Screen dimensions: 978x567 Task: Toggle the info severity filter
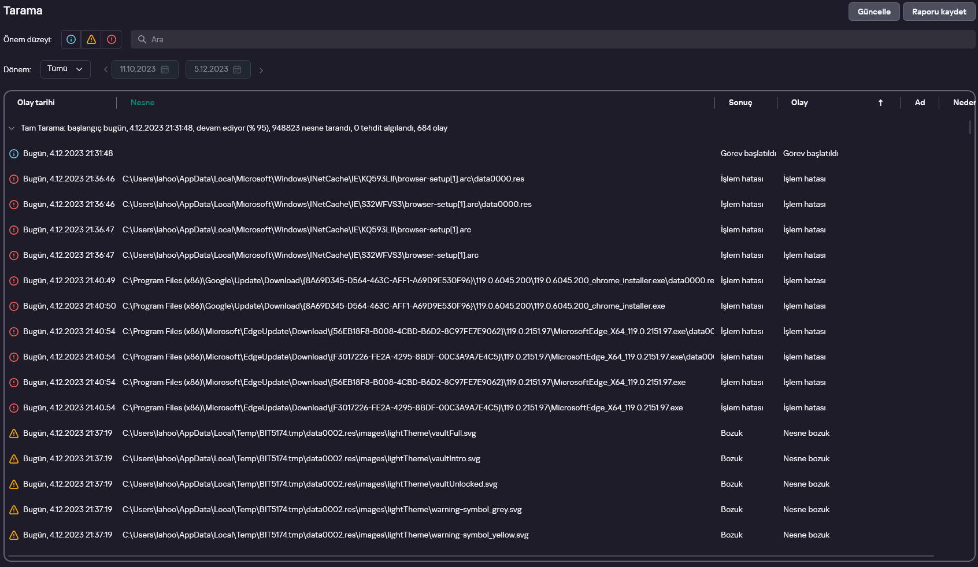click(x=71, y=39)
